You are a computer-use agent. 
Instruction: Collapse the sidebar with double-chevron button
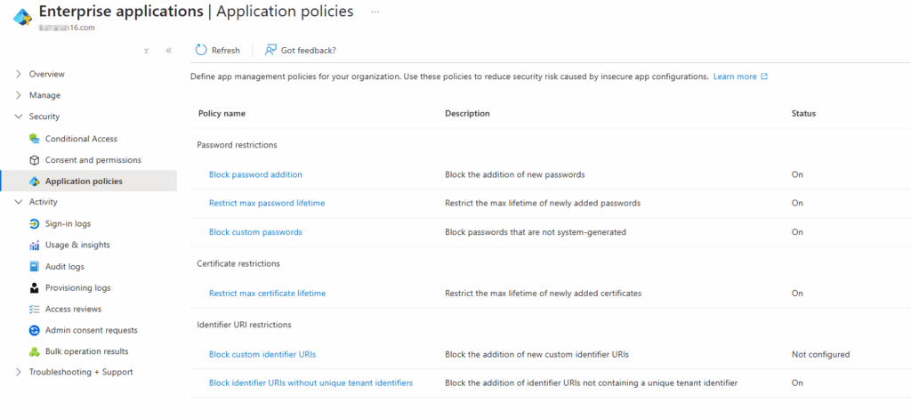click(x=168, y=51)
